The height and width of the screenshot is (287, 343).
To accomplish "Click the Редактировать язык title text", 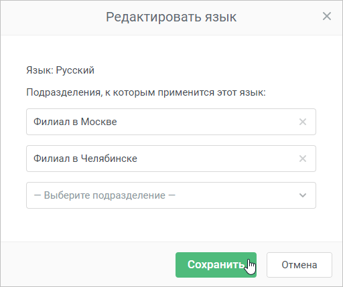I will 171,17.
